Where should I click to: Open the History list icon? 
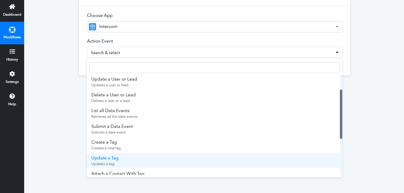12,51
